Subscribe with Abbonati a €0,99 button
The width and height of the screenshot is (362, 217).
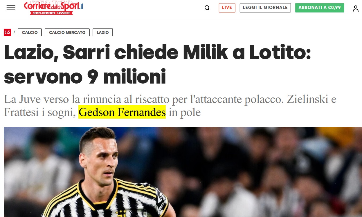[320, 8]
